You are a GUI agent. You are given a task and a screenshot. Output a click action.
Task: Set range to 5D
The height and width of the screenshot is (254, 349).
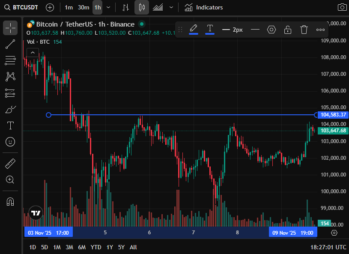pos(45,247)
